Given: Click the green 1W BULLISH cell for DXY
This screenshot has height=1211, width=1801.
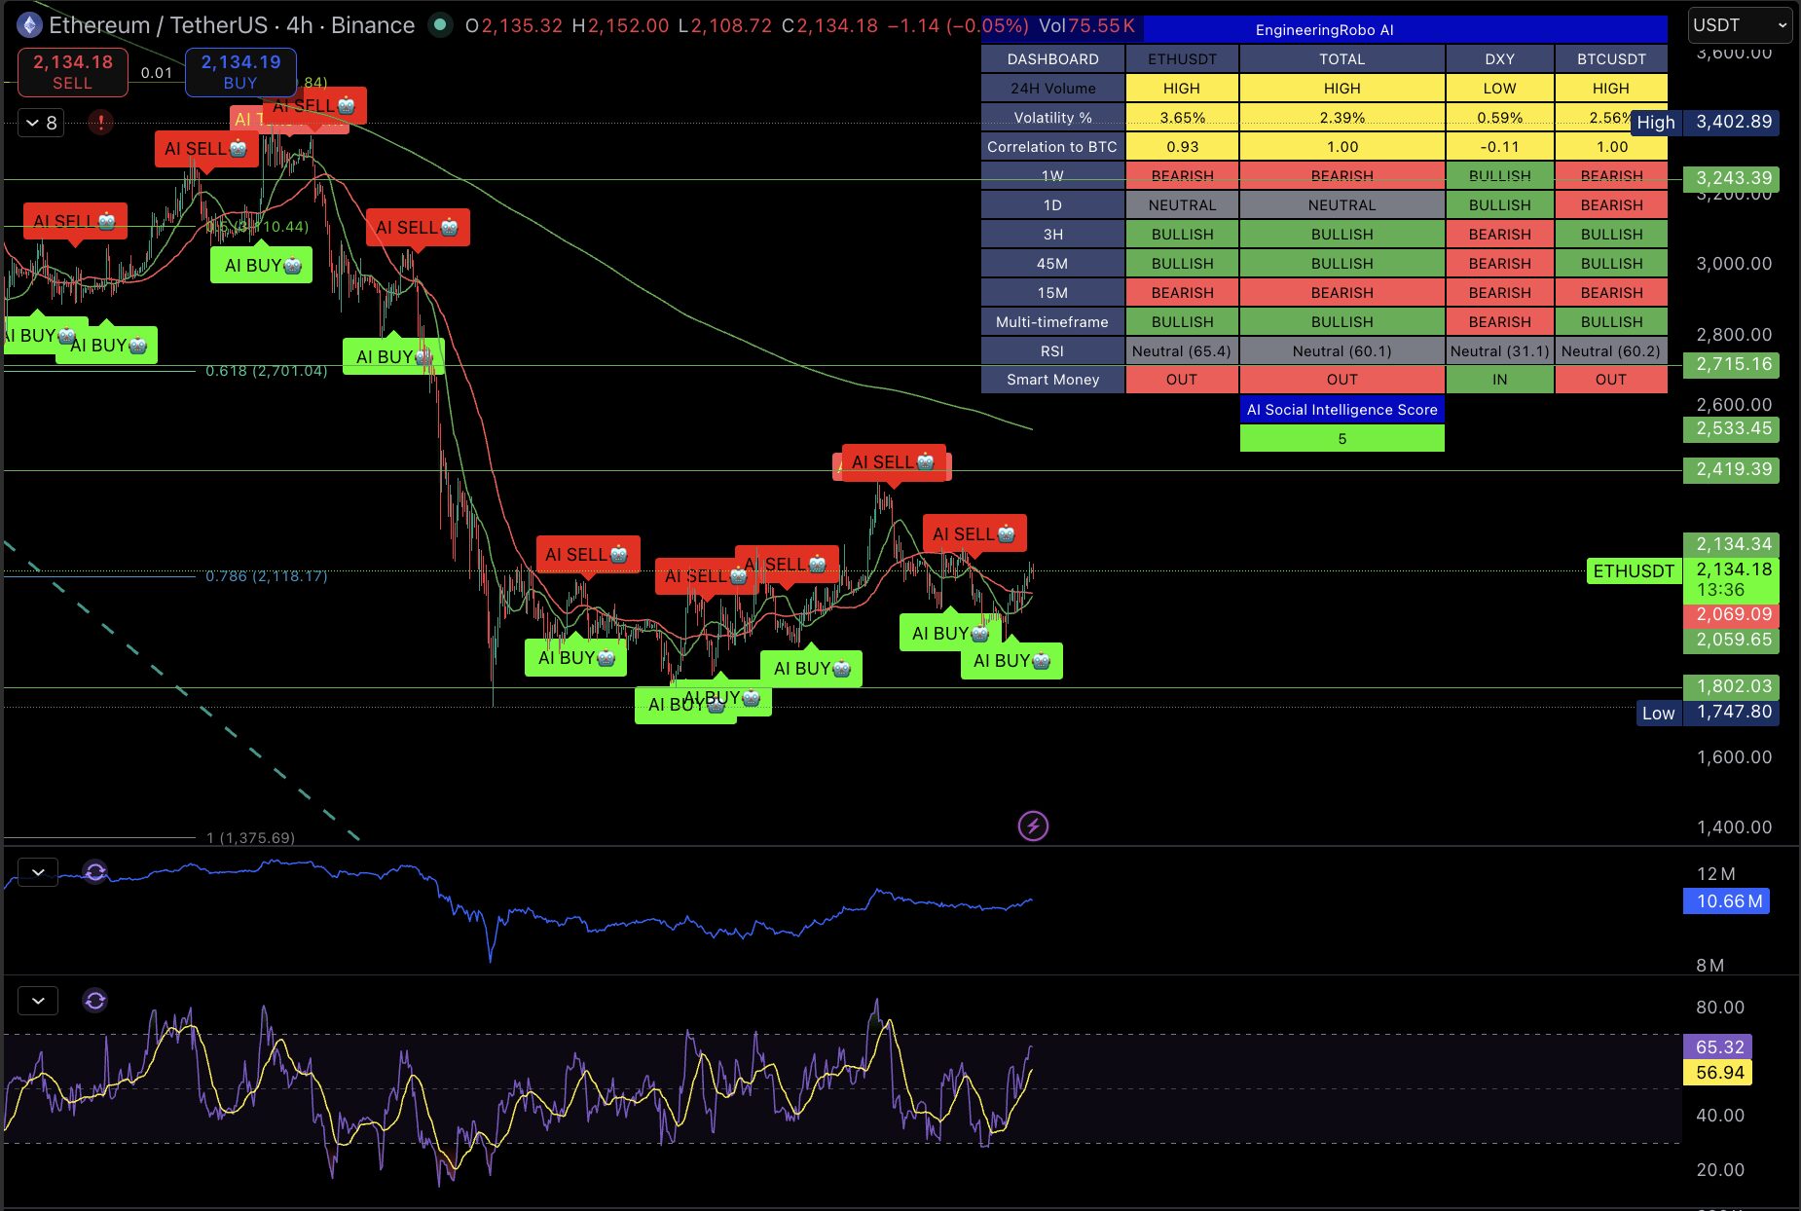Looking at the screenshot, I should [x=1499, y=175].
